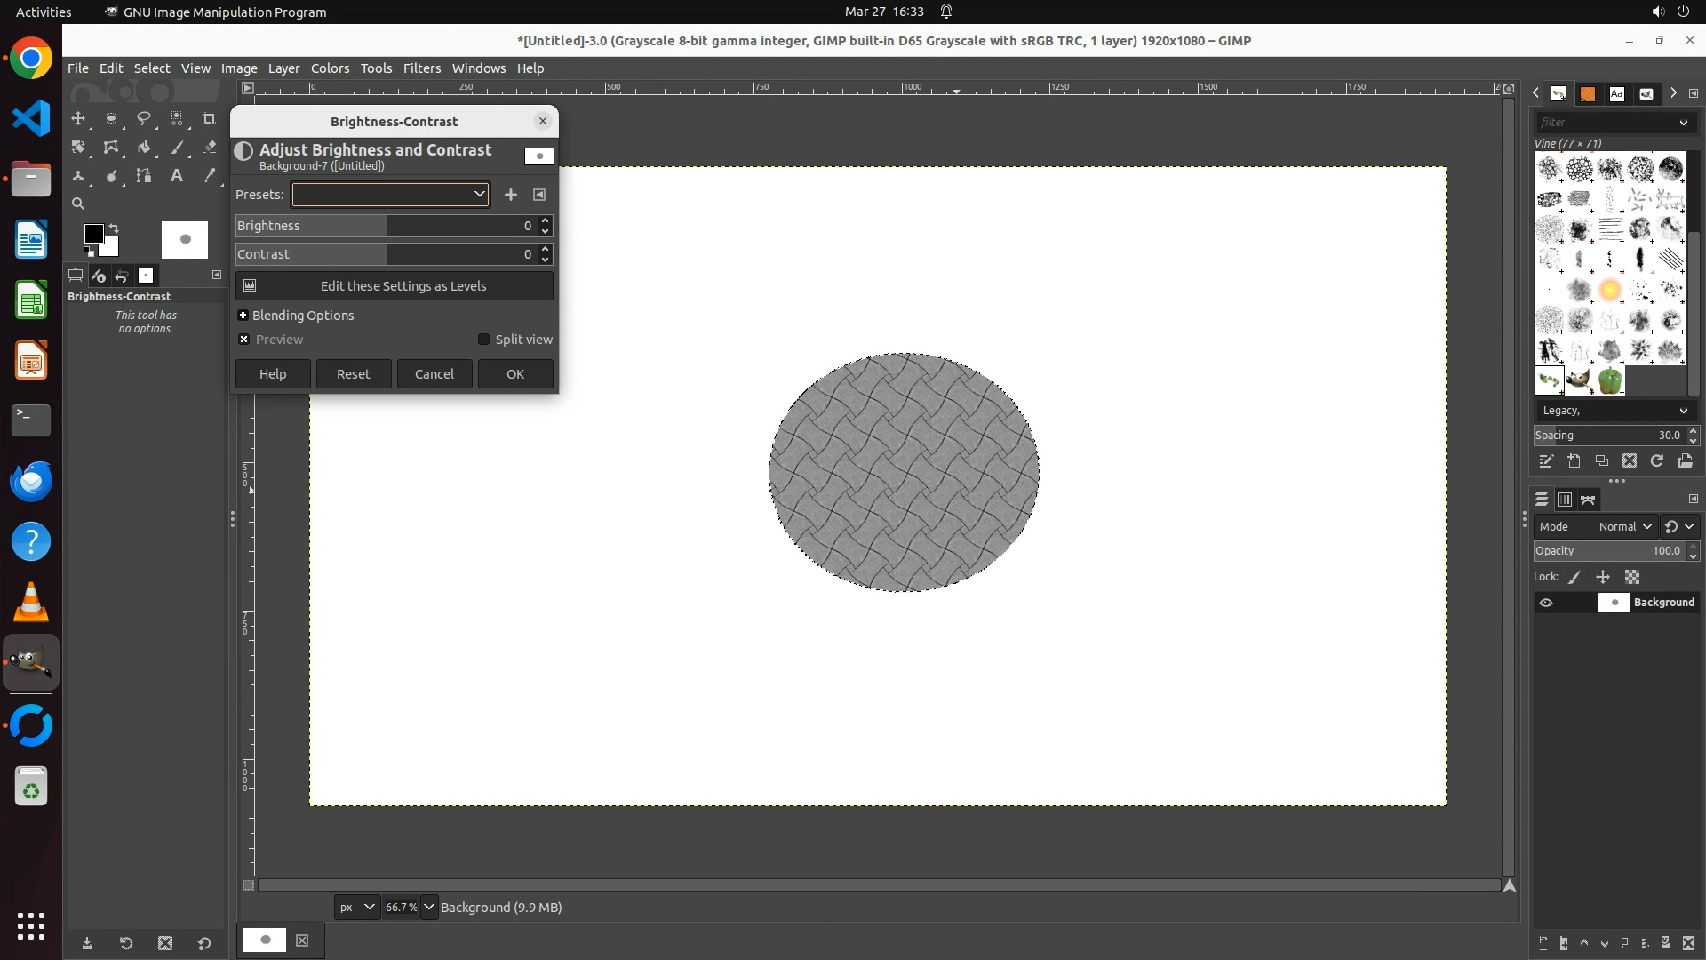Open the Presets dropdown
Image resolution: width=1706 pixels, height=960 pixels.
click(390, 195)
